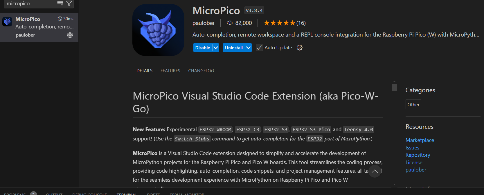Open the SERIAL MONITOR panel tab
Screen dimensions: 484x195
coord(187,194)
